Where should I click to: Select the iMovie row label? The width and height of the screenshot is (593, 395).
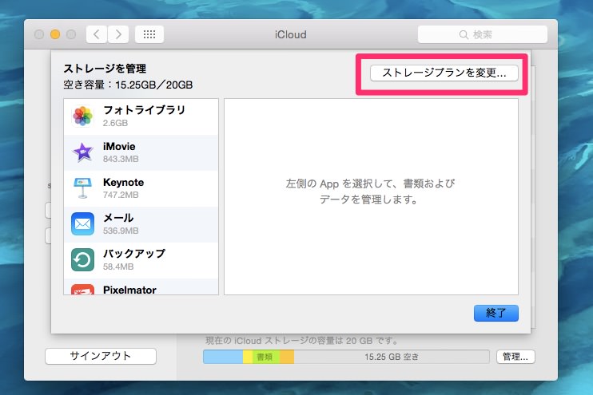pyautogui.click(x=119, y=146)
